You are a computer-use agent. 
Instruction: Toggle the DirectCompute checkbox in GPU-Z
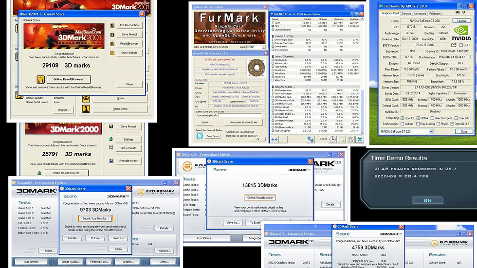[432, 118]
